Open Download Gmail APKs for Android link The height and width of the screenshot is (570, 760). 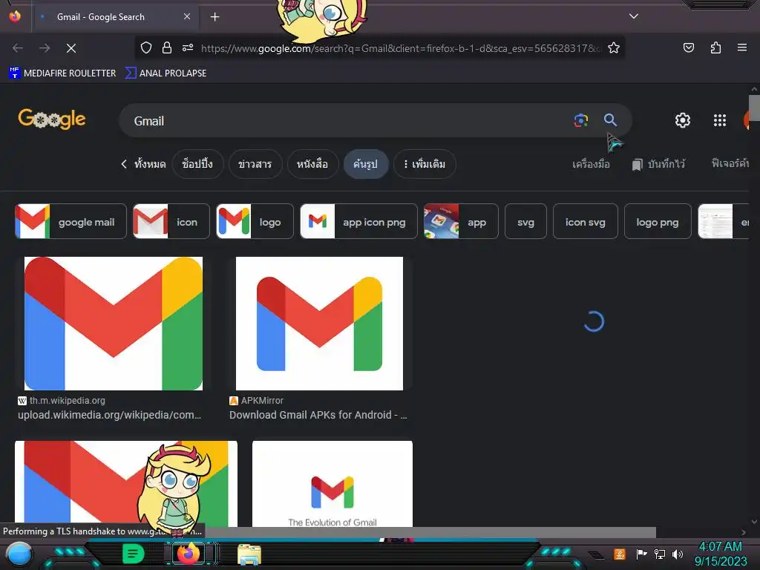click(x=318, y=415)
